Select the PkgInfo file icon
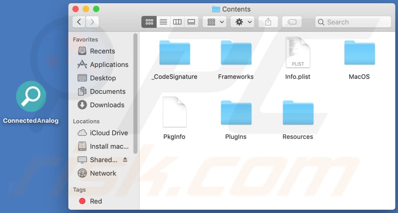Screen dimensions: 398x213 (175, 112)
